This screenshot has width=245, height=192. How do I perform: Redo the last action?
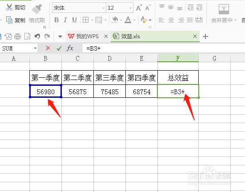point(47,36)
